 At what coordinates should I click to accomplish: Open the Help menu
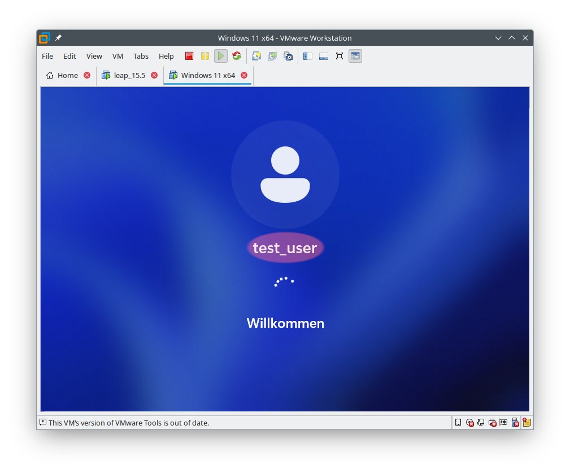pos(166,56)
